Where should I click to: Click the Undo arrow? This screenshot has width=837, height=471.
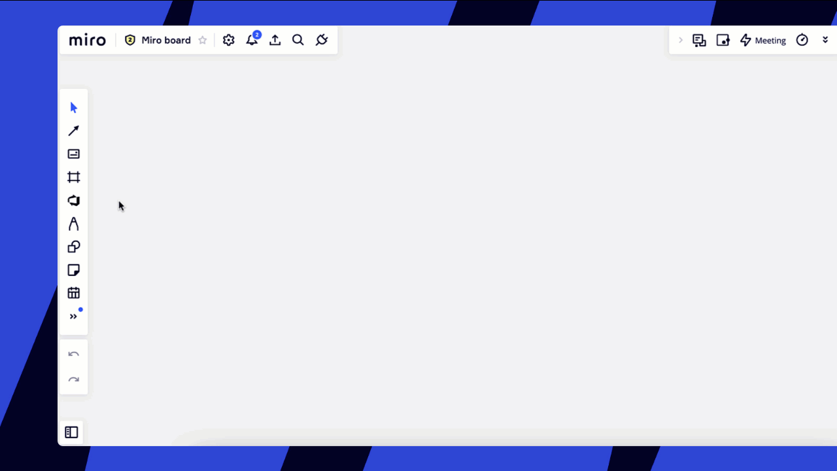pyautogui.click(x=74, y=355)
